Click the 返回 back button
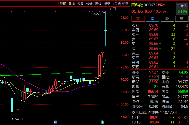This screenshot has width=189, height=125. coord(125,4)
